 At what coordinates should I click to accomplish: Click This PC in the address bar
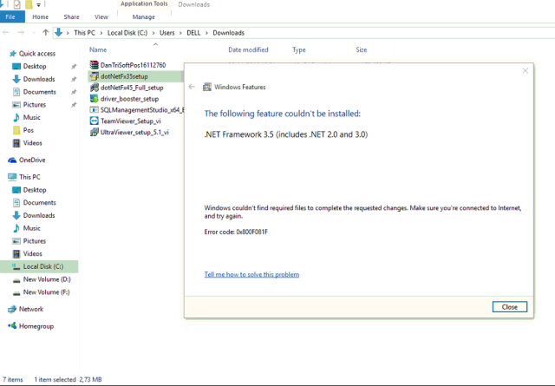click(x=84, y=33)
